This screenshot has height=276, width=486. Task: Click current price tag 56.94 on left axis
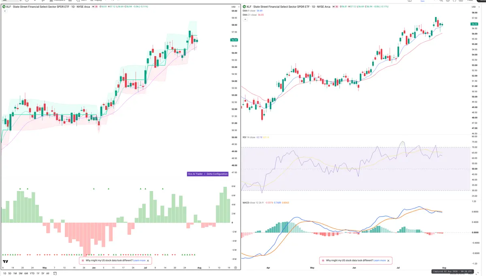click(x=234, y=40)
